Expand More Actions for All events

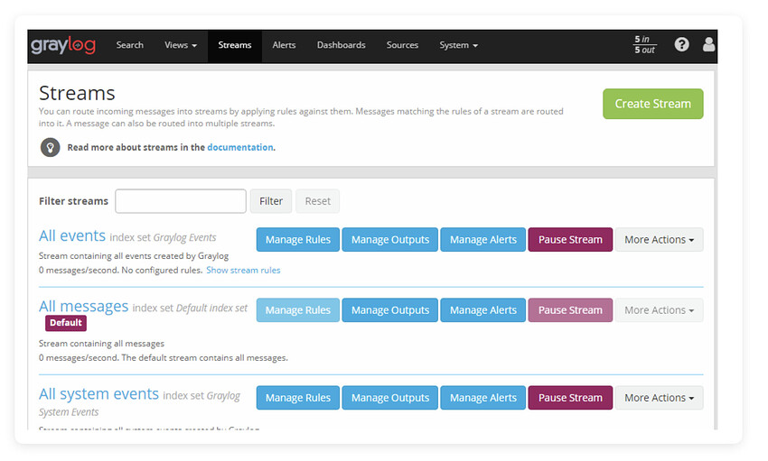660,240
